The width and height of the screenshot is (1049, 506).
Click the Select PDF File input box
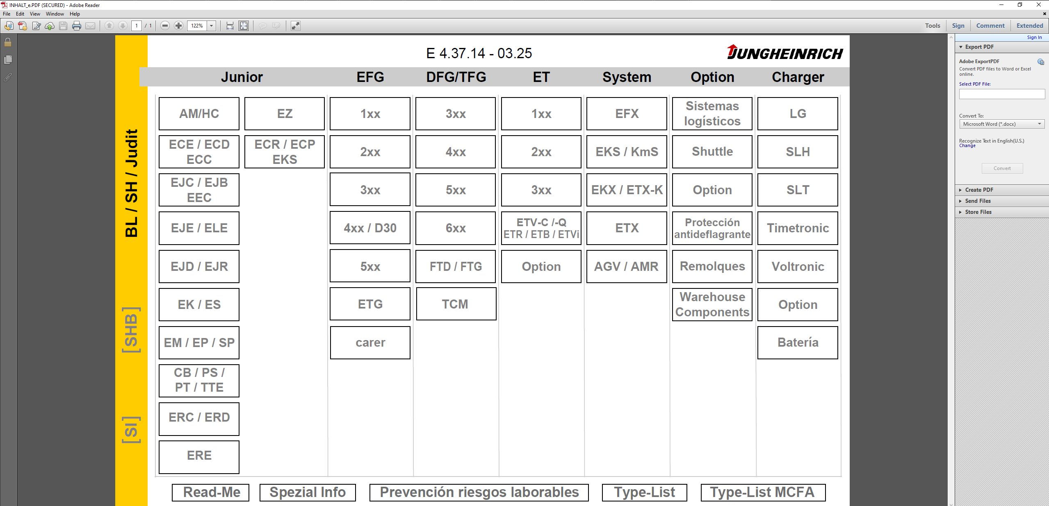click(x=1002, y=94)
